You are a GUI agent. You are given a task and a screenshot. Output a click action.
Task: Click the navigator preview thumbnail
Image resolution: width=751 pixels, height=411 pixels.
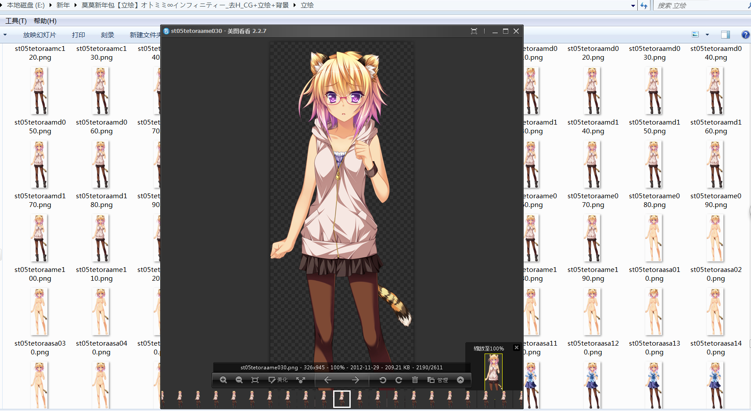tap(493, 372)
